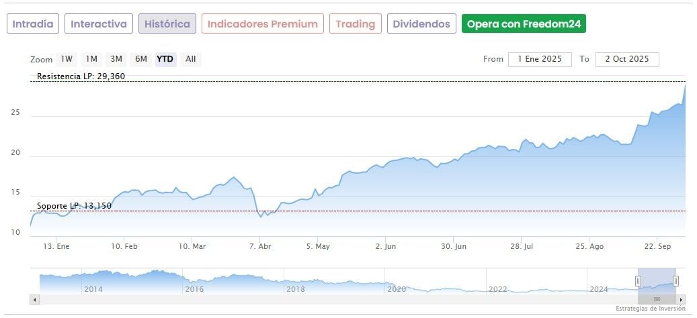Show All historical data zoom
697x318 pixels.
click(191, 59)
